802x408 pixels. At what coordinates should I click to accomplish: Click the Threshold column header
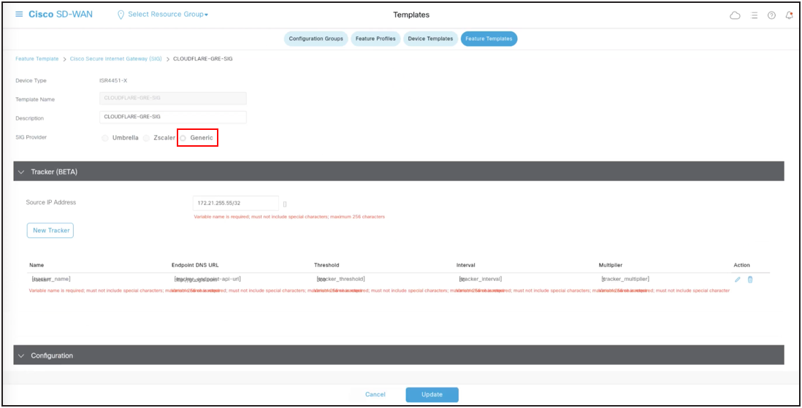click(326, 266)
